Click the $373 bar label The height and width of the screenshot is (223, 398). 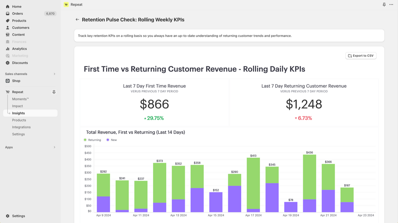pyautogui.click(x=160, y=161)
